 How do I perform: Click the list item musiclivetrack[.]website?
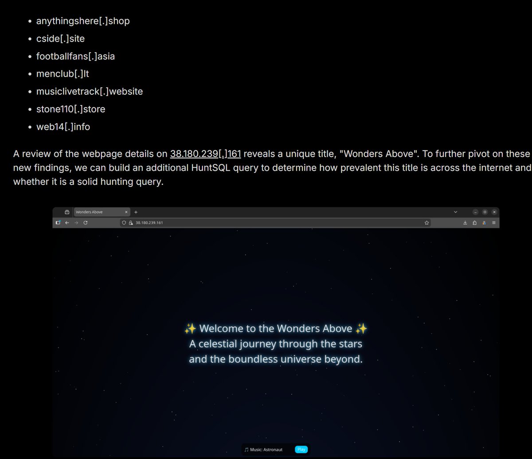90,92
